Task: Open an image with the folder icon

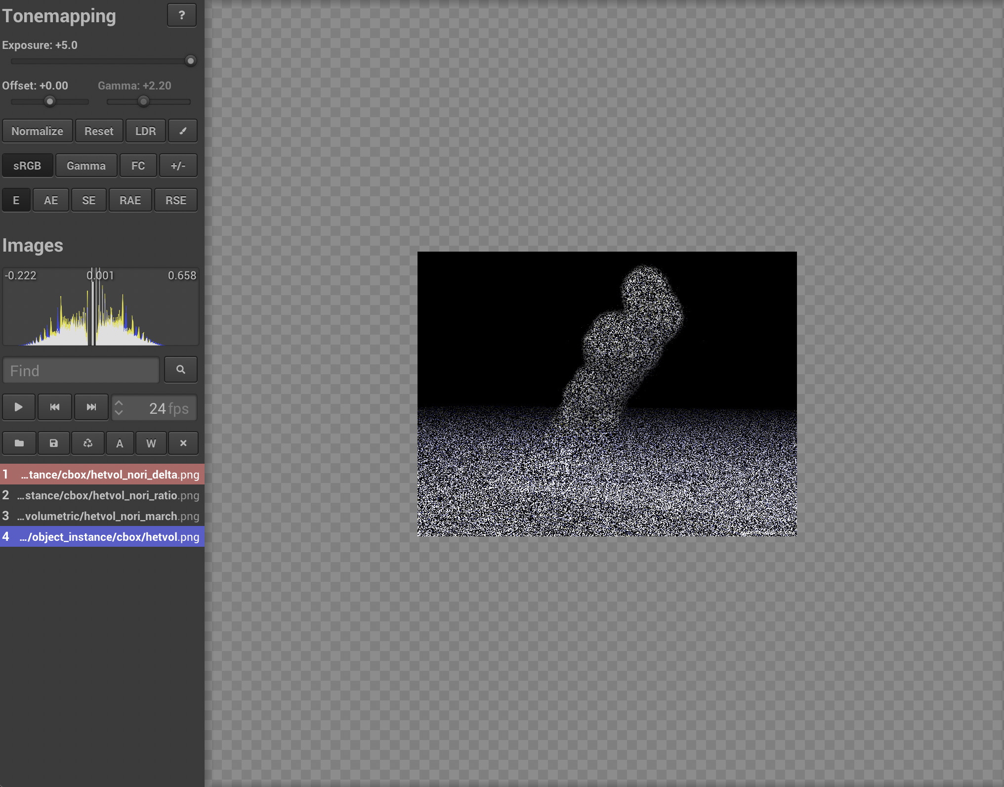Action: click(x=19, y=443)
